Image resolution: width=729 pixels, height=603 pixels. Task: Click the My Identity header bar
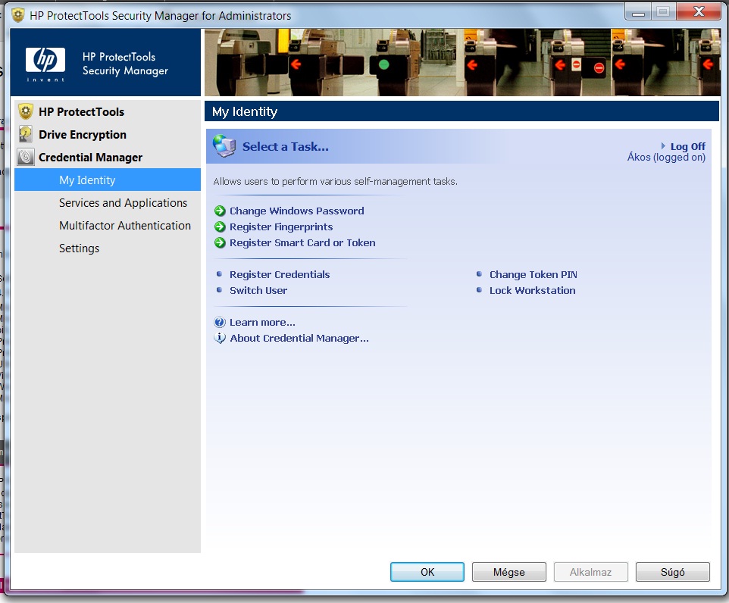click(461, 111)
